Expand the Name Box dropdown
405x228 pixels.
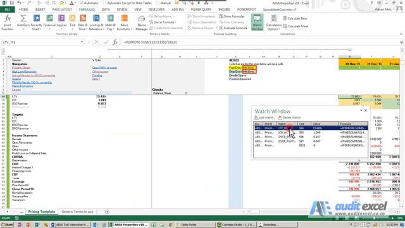point(82,42)
